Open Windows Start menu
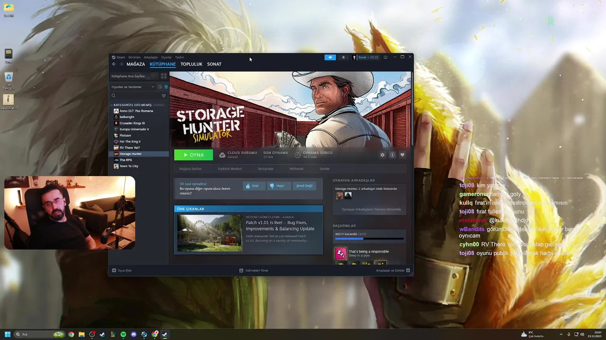This screenshot has width=606, height=340. pyautogui.click(x=8, y=334)
